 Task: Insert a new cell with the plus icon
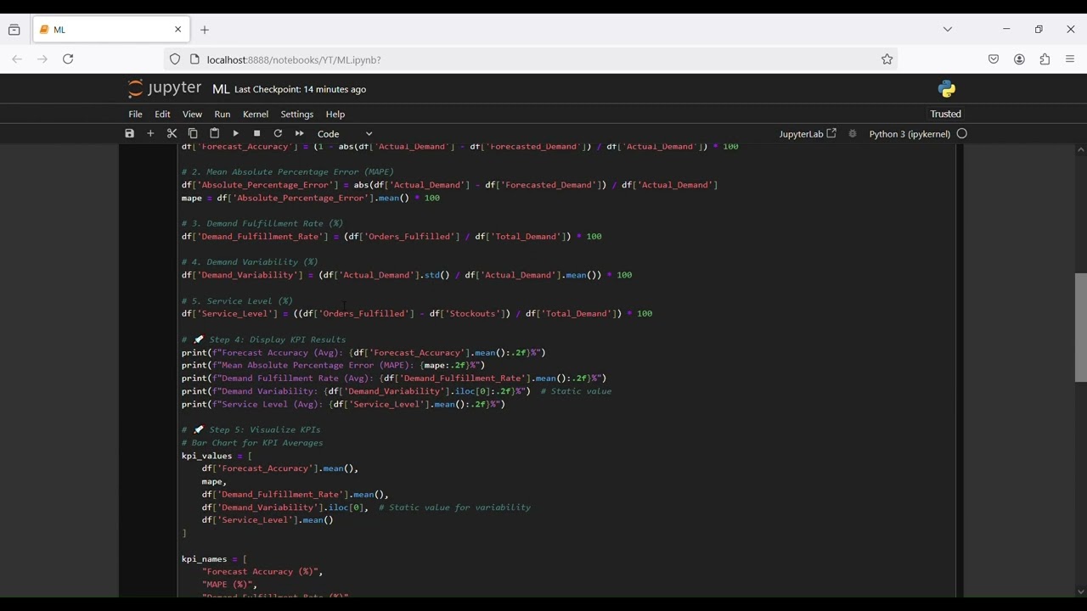(x=151, y=134)
